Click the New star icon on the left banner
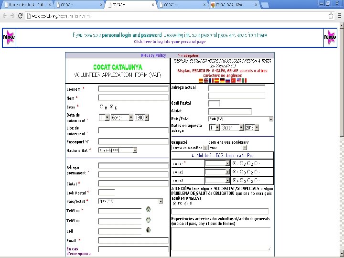Image resolution: width=344 pixels, height=258 pixels. [x=9, y=38]
